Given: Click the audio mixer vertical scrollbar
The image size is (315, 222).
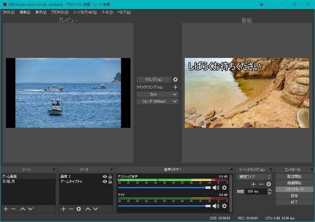Looking at the screenshot, I should pos(231,193).
